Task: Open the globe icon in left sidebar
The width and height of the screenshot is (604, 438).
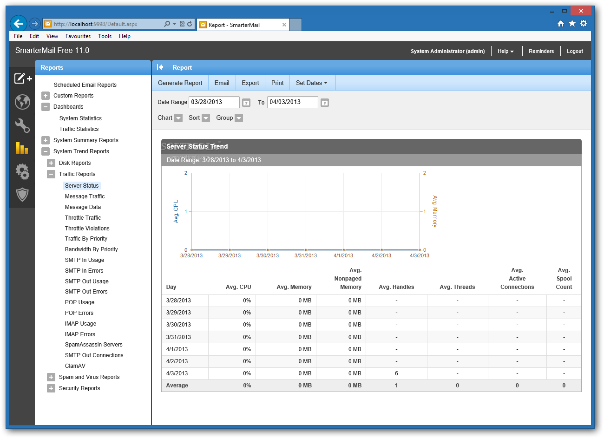Action: pos(22,102)
